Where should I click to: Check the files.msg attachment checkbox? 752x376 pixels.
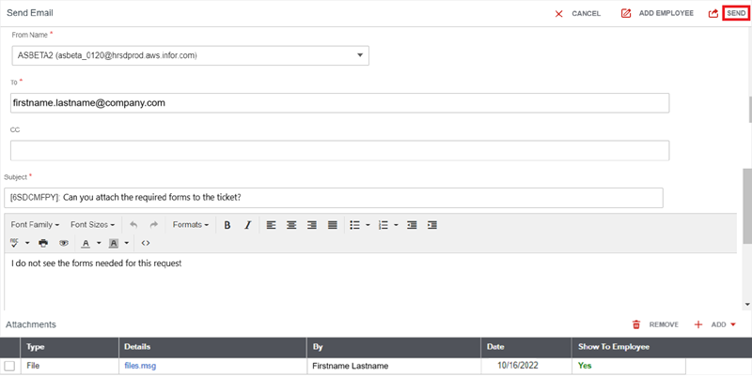[9, 366]
